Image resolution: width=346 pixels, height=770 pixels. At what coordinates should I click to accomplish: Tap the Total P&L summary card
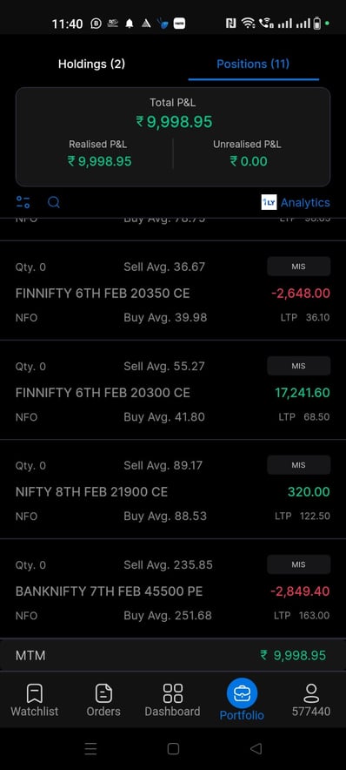coord(173,137)
